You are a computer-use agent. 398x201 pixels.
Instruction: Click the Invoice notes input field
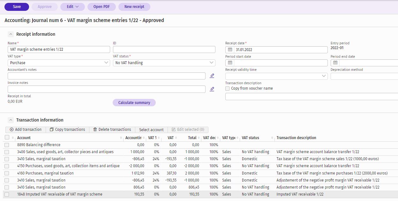tap(107, 89)
